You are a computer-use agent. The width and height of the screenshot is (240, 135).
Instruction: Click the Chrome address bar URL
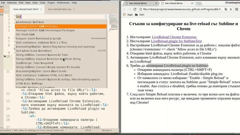[183, 9]
